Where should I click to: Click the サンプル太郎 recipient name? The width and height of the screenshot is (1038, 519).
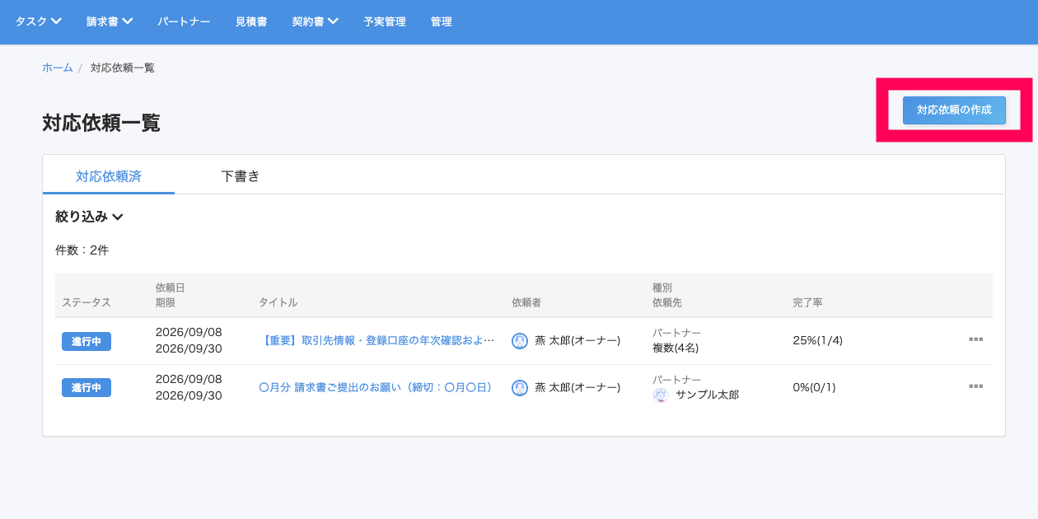707,395
